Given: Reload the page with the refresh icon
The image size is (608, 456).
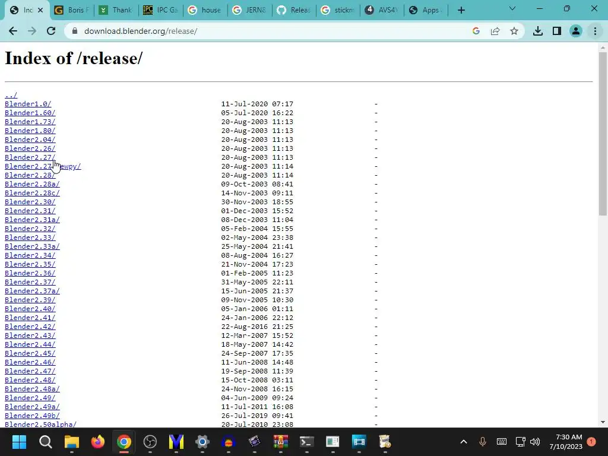Looking at the screenshot, I should click(x=51, y=31).
